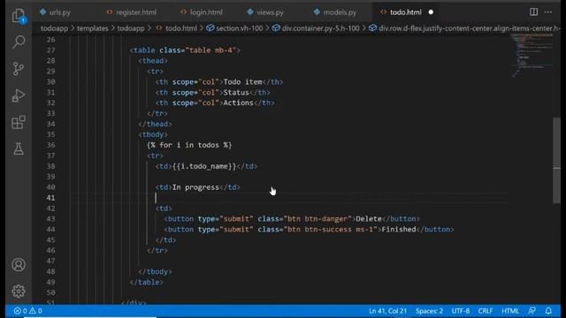Click line number 44 in gutter

pyautogui.click(x=51, y=230)
